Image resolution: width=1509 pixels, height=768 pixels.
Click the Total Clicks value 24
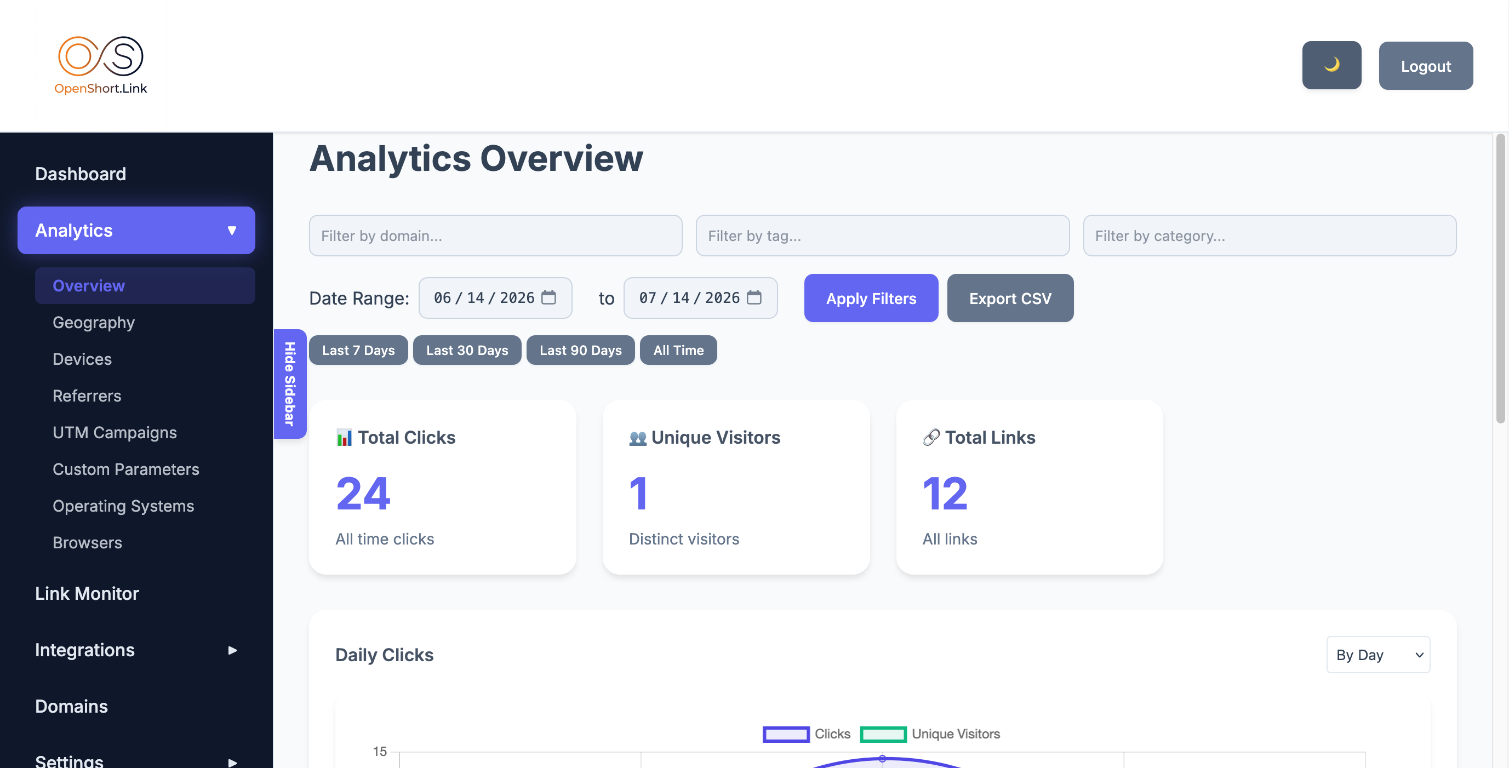(363, 493)
